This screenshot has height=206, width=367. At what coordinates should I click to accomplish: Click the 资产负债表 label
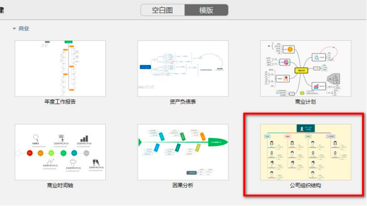click(x=183, y=102)
